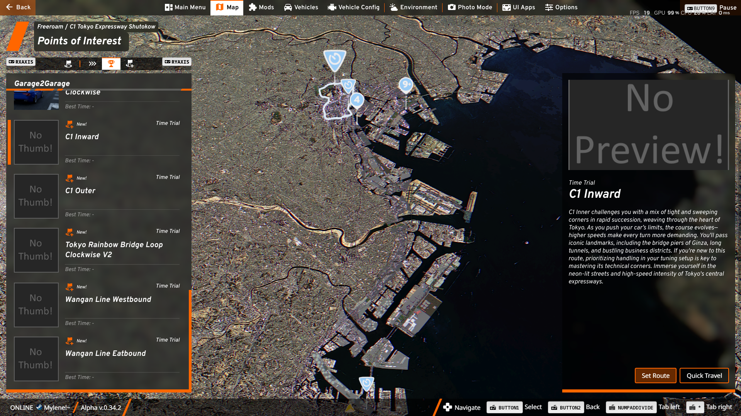
Task: Click the C1 Inward heading in details panel
Action: tap(595, 194)
